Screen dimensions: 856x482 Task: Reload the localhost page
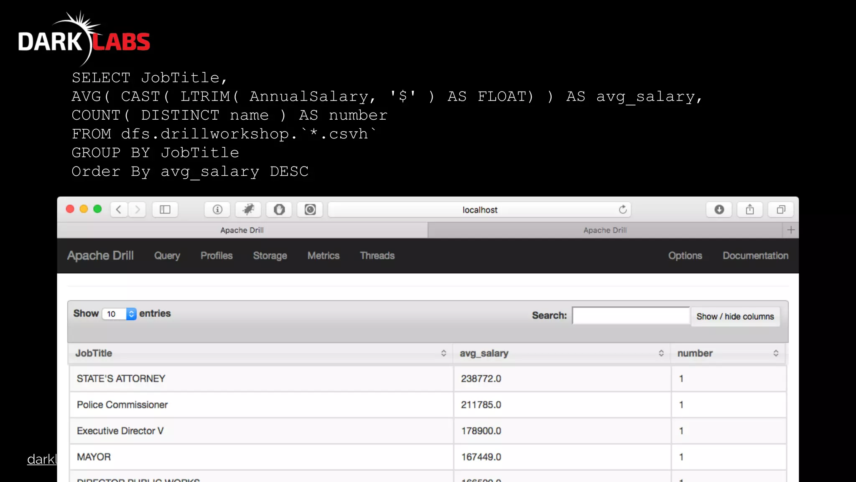623,210
